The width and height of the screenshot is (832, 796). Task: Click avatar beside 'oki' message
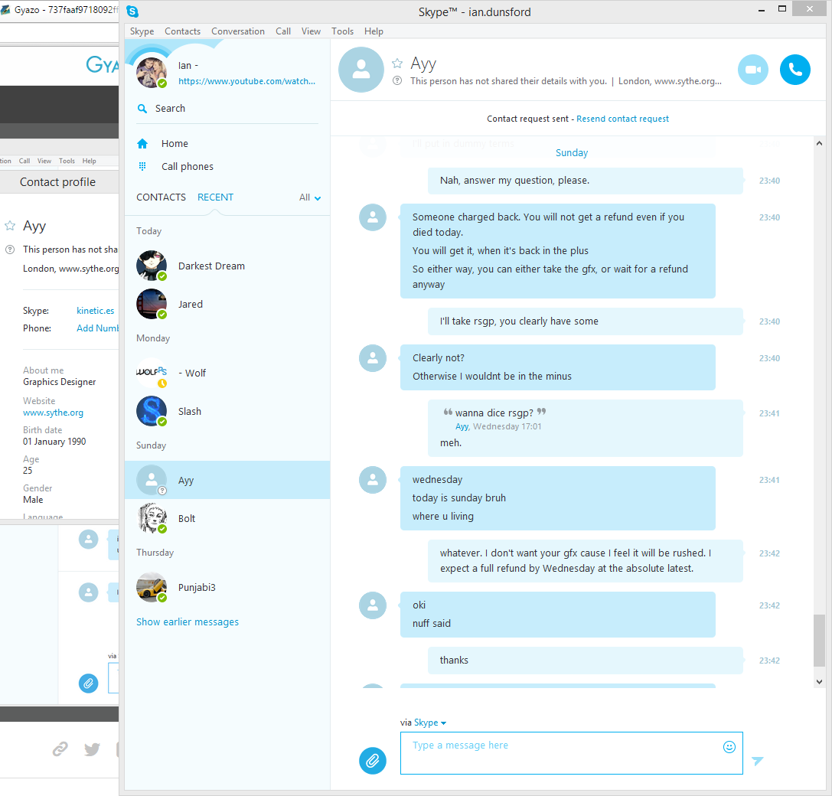373,605
